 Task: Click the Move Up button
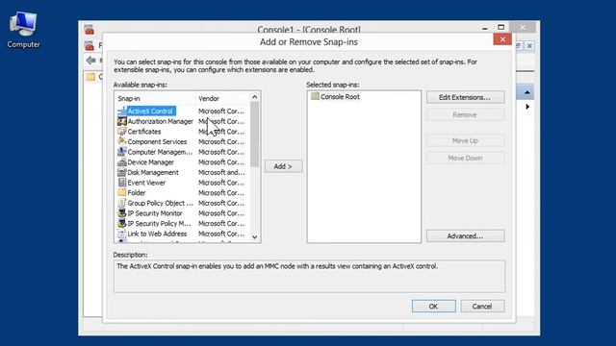(465, 140)
